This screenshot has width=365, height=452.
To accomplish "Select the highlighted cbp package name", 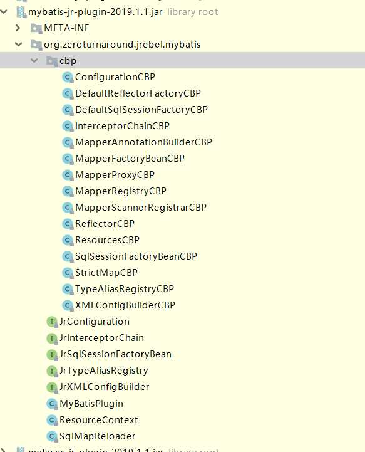I will [x=68, y=61].
